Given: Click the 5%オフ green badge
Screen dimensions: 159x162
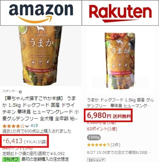Looking at the screenshot, I should pos(11,159).
